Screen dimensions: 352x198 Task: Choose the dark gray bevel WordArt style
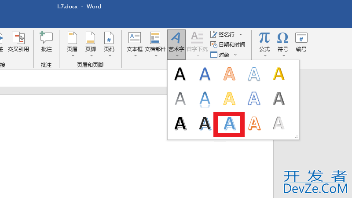[x=279, y=99]
